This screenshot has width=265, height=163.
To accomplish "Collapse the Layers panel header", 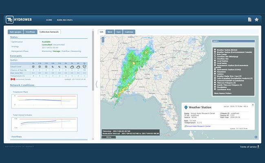I will click(233, 41).
